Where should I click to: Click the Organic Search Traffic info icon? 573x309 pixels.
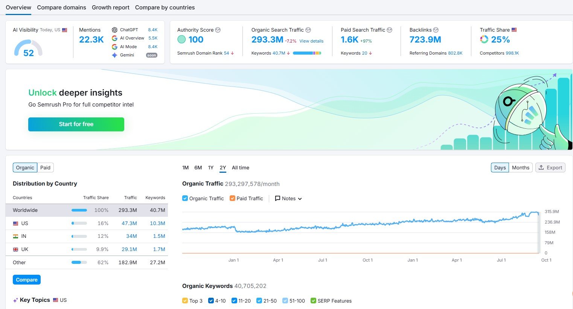tap(308, 30)
